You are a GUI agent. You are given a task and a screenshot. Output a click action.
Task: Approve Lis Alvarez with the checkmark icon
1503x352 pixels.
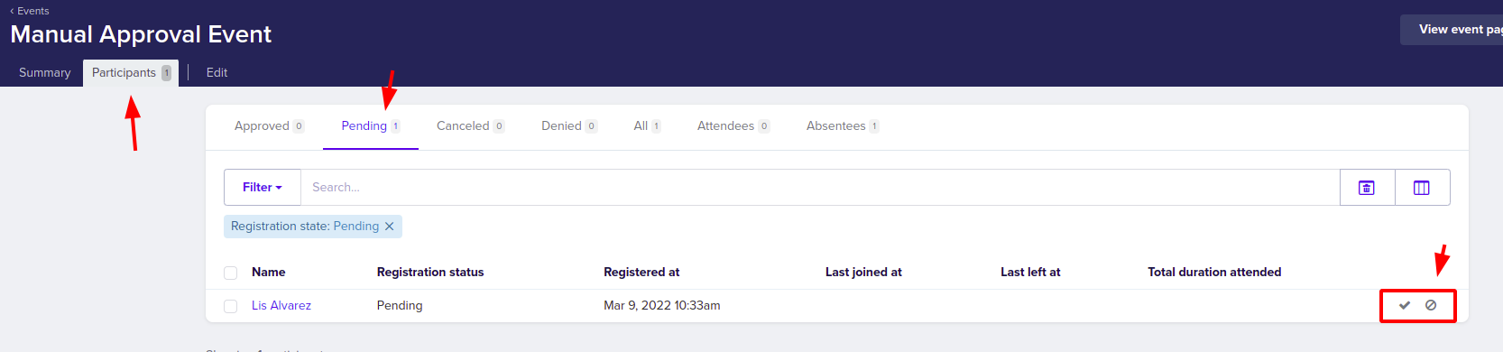1404,305
